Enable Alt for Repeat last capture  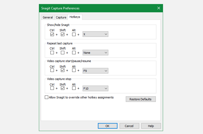pyautogui.click(x=74, y=53)
